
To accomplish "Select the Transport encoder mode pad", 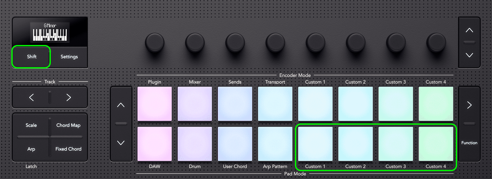I will [275, 104].
